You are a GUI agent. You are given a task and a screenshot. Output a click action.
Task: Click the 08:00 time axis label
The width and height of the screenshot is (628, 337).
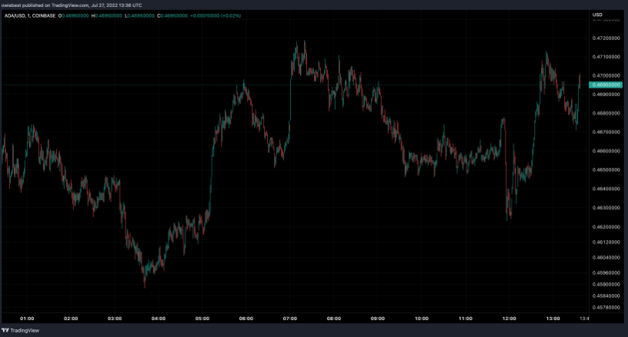click(x=334, y=319)
